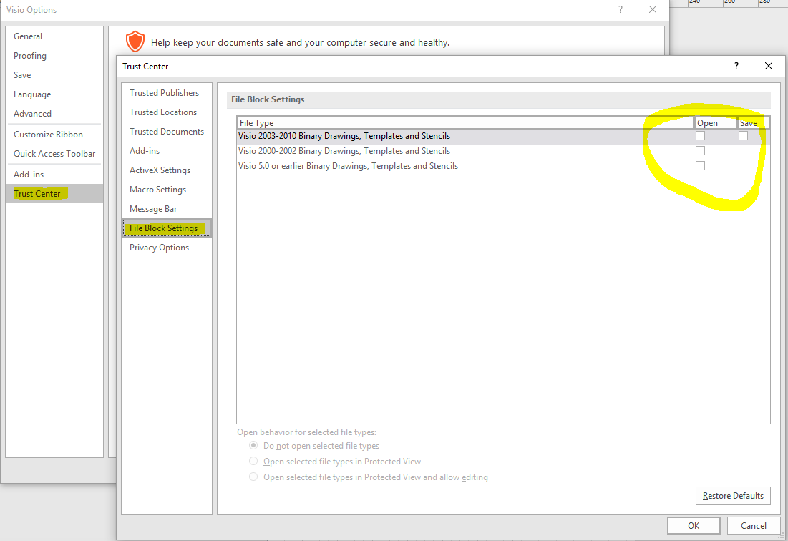Select Visio 5.0 or earlier Binary Drawings row

pos(503,166)
